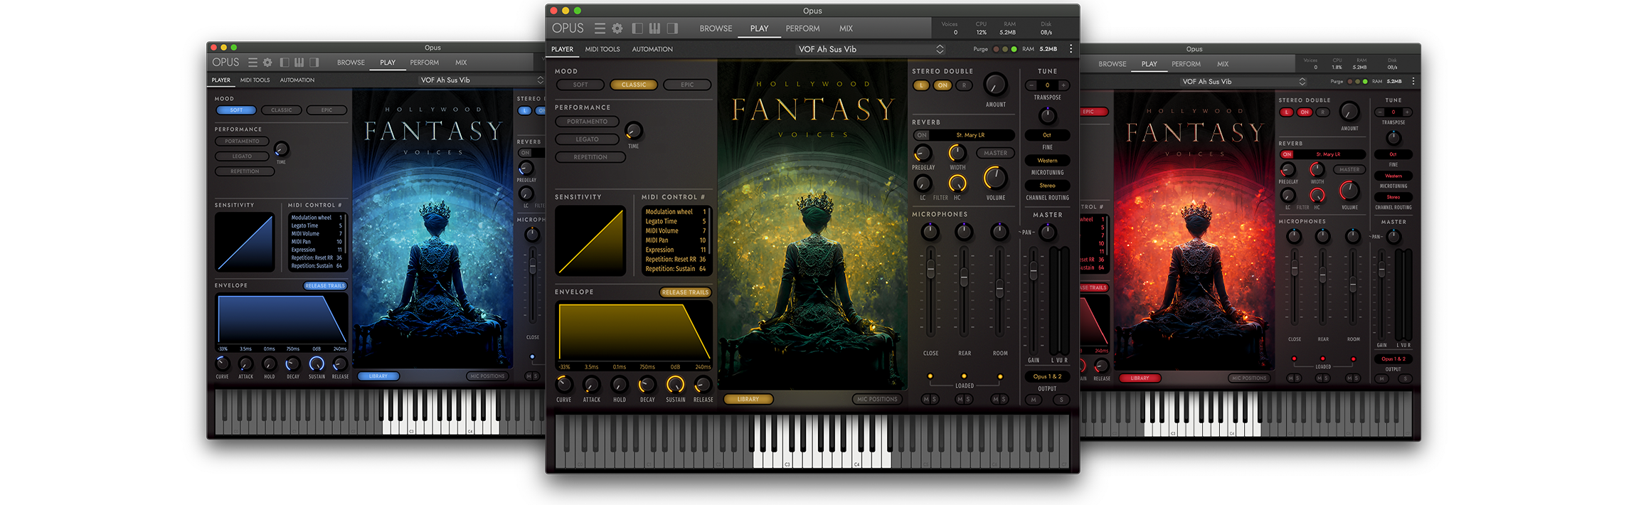1641x505 pixels.
Task: Select EPIC mood in center window
Action: [x=687, y=85]
